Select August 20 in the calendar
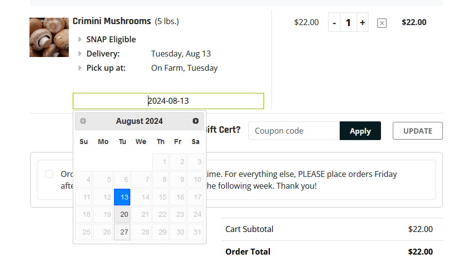The width and height of the screenshot is (467, 259). 122,214
